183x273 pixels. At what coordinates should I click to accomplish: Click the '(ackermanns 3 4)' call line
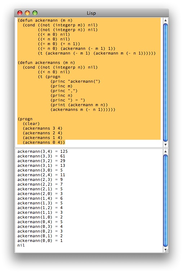(x=43, y=128)
